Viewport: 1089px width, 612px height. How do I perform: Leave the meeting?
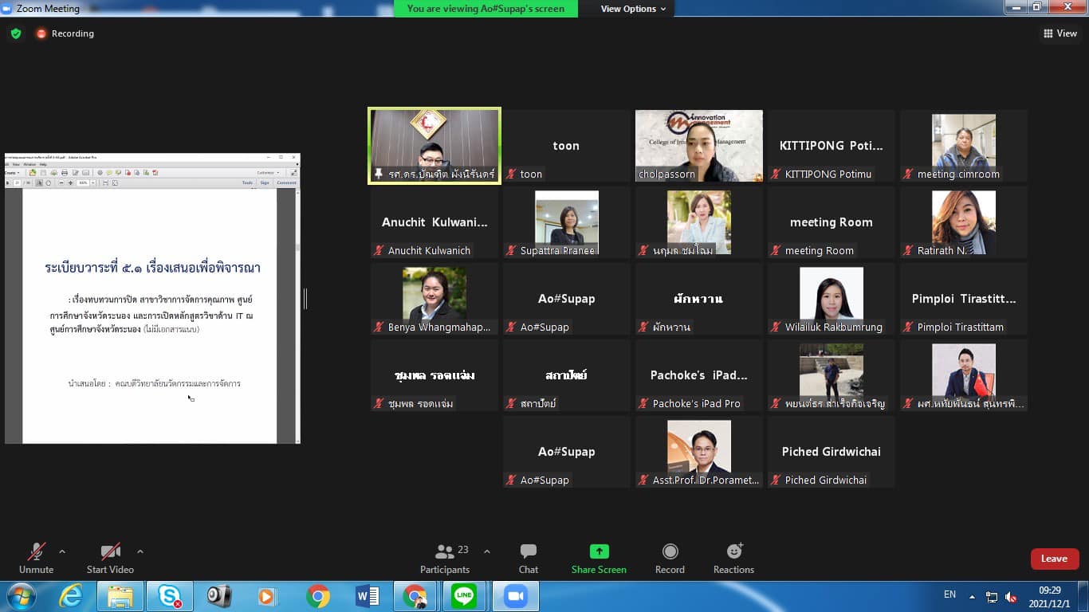click(1054, 559)
